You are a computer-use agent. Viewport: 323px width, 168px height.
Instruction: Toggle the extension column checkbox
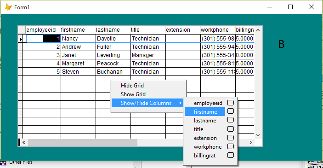coord(231,138)
